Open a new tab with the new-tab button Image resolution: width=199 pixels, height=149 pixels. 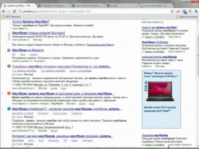176,5
